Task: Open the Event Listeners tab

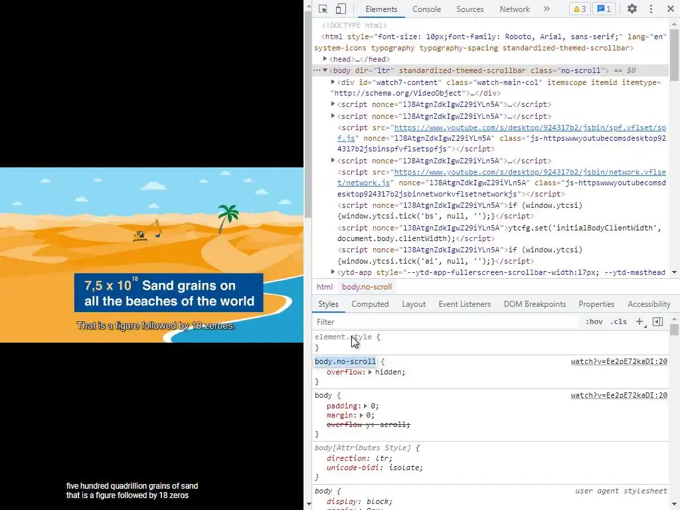Action: pos(464,304)
